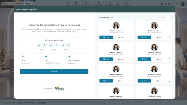Click avatar photo on third-row right card

pyautogui.click(x=154, y=69)
